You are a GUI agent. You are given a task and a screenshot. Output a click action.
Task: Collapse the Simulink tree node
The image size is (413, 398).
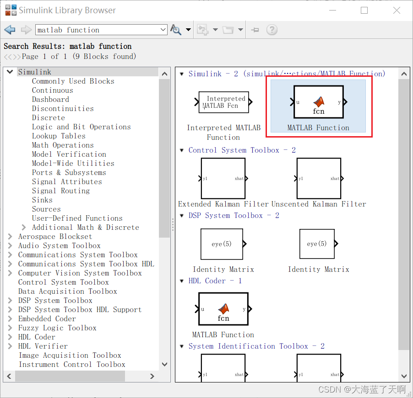10,72
